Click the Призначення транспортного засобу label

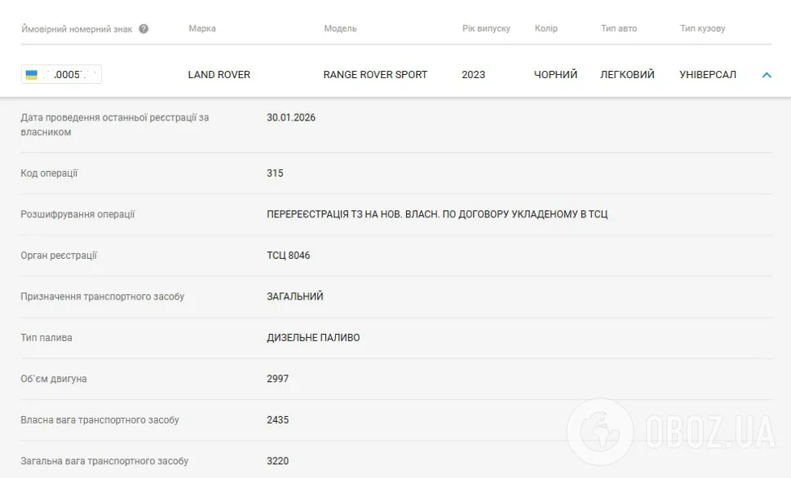(x=103, y=296)
